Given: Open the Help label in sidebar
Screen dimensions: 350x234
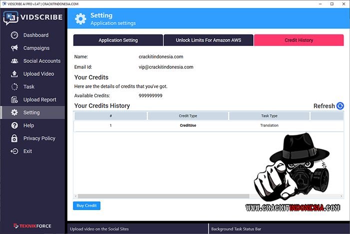Looking at the screenshot, I should (29, 125).
